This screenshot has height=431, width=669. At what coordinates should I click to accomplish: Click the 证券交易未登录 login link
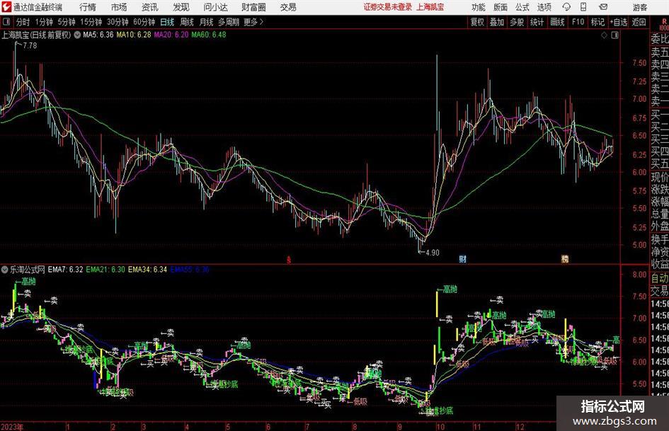pyautogui.click(x=388, y=7)
